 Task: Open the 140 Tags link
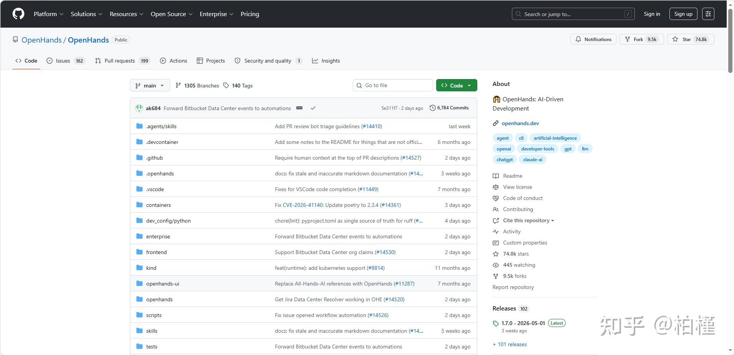coord(238,86)
